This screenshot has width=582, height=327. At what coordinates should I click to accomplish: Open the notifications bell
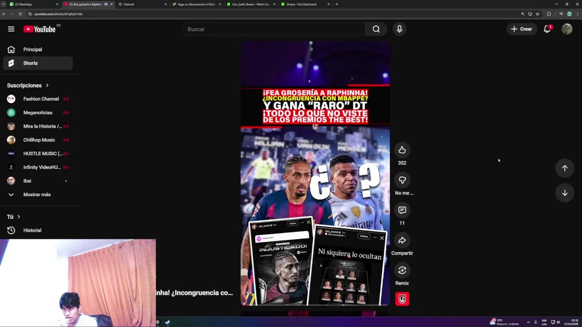pyautogui.click(x=547, y=29)
